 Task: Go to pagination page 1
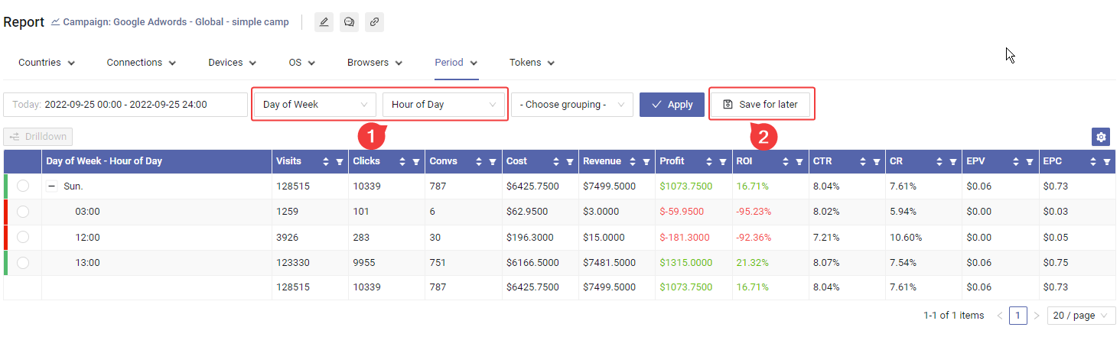pos(1018,315)
